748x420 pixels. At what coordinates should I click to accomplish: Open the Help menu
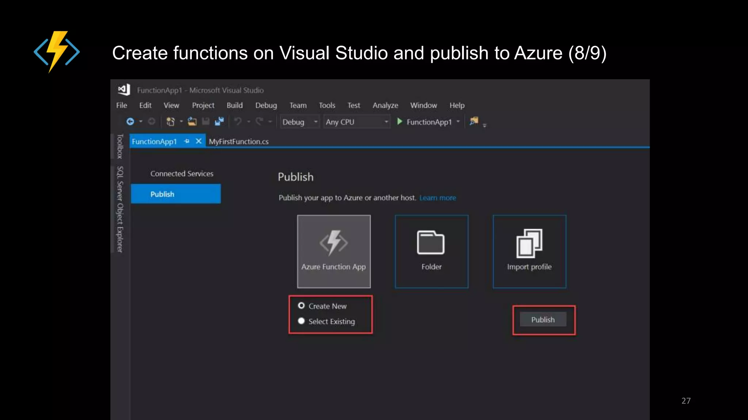[457, 105]
